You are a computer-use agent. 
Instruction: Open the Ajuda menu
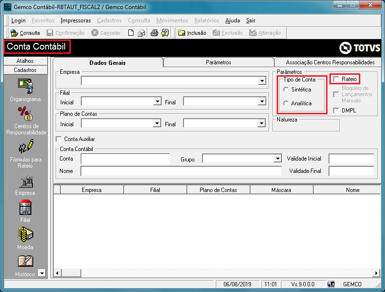click(x=232, y=20)
